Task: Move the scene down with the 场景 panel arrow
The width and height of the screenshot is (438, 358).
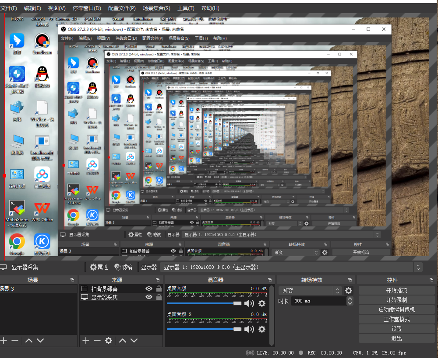Action: pos(40,341)
